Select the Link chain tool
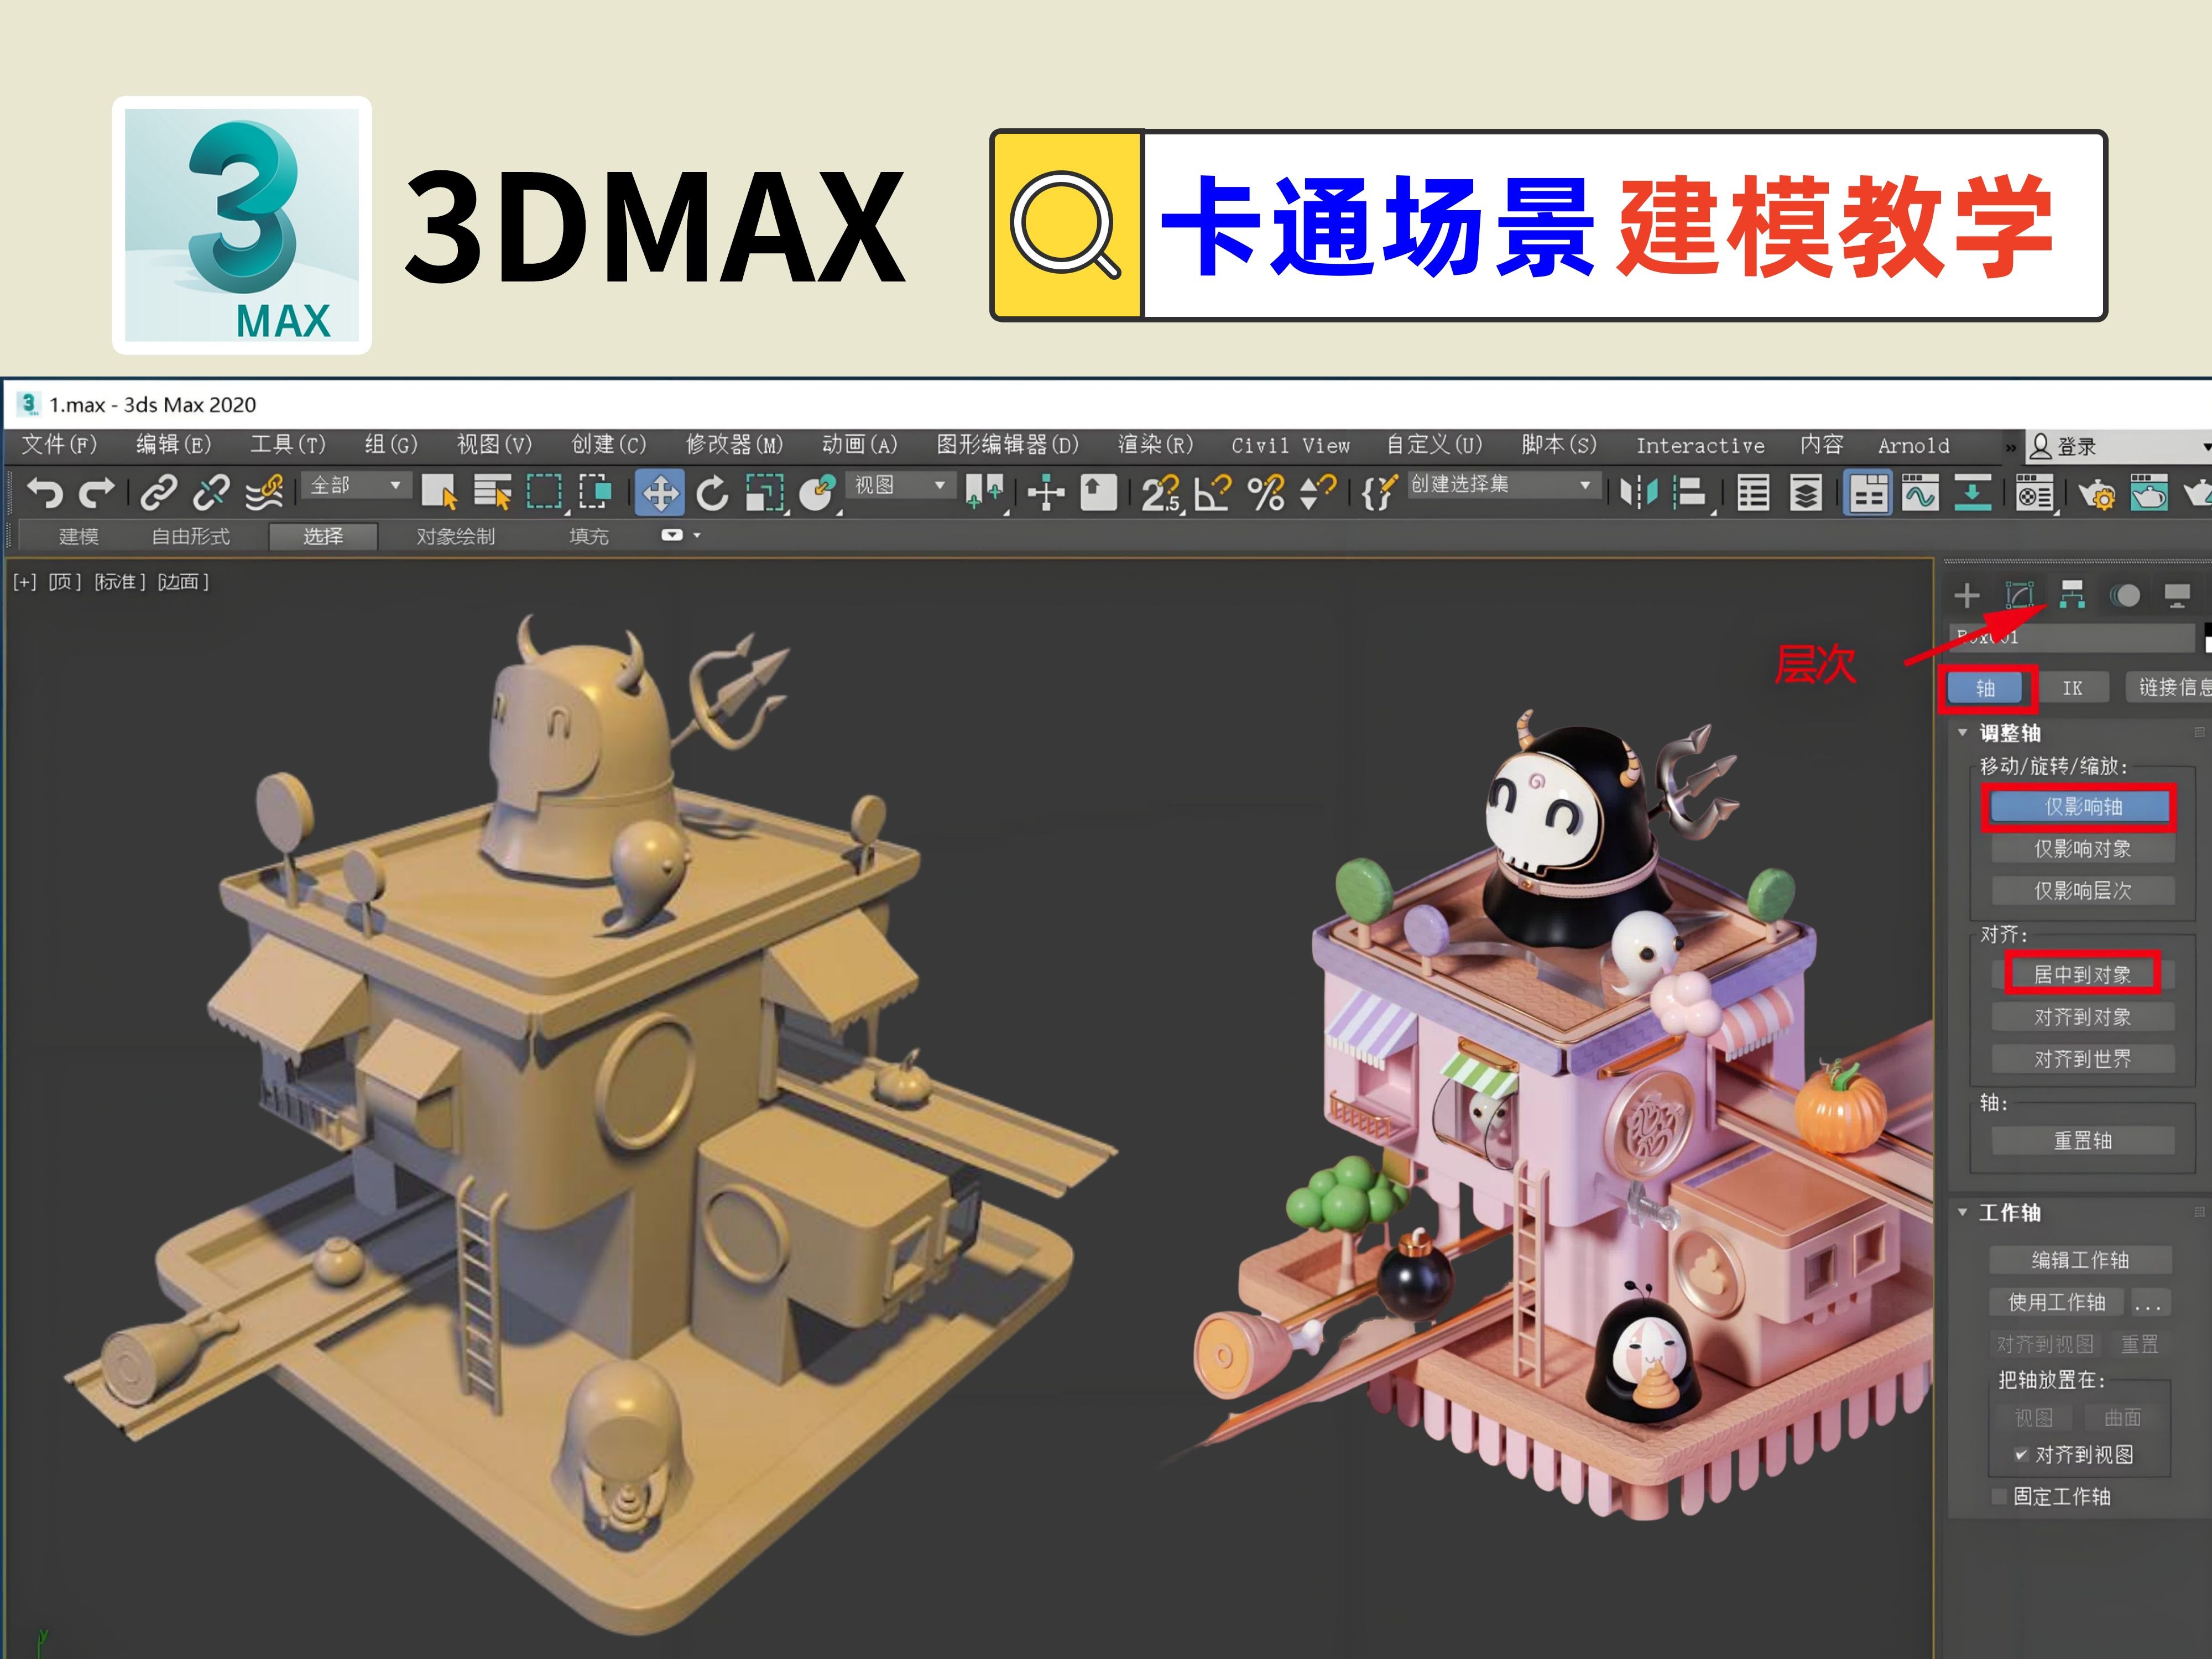 pos(159,493)
